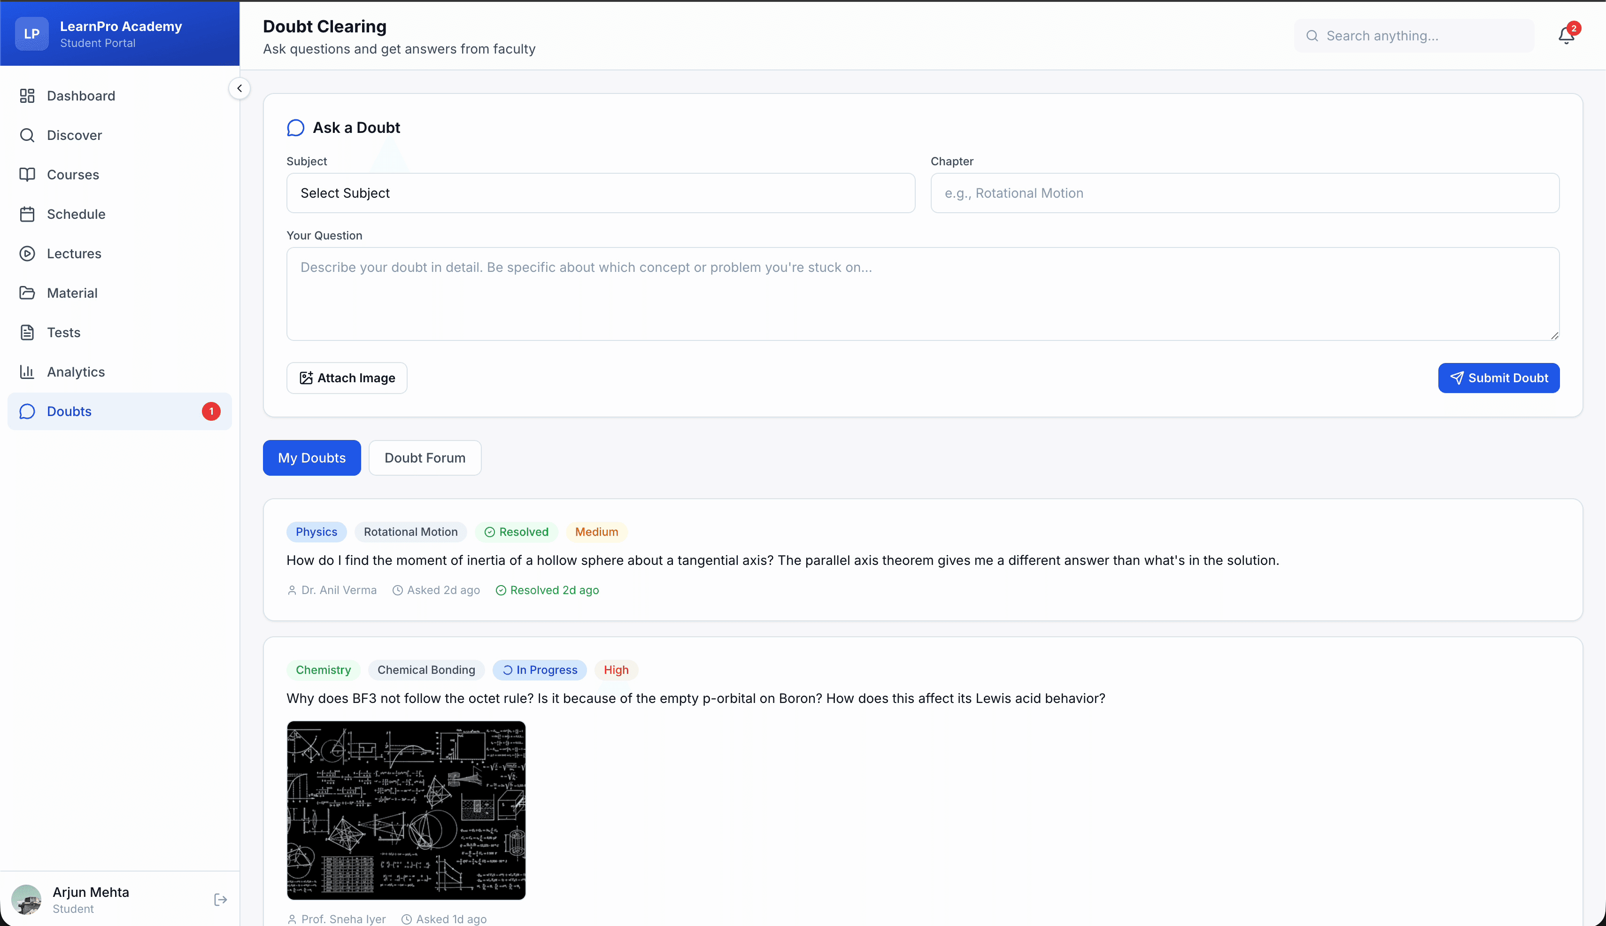
Task: Open the Schedule calendar icon
Action: (x=27, y=214)
